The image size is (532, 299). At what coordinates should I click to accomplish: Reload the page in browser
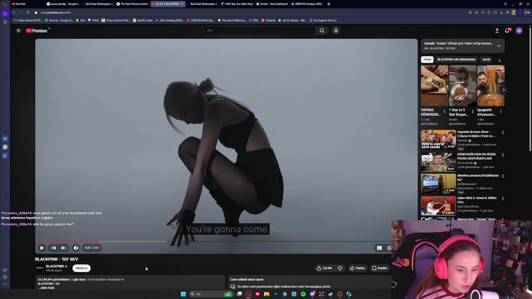coord(28,12)
